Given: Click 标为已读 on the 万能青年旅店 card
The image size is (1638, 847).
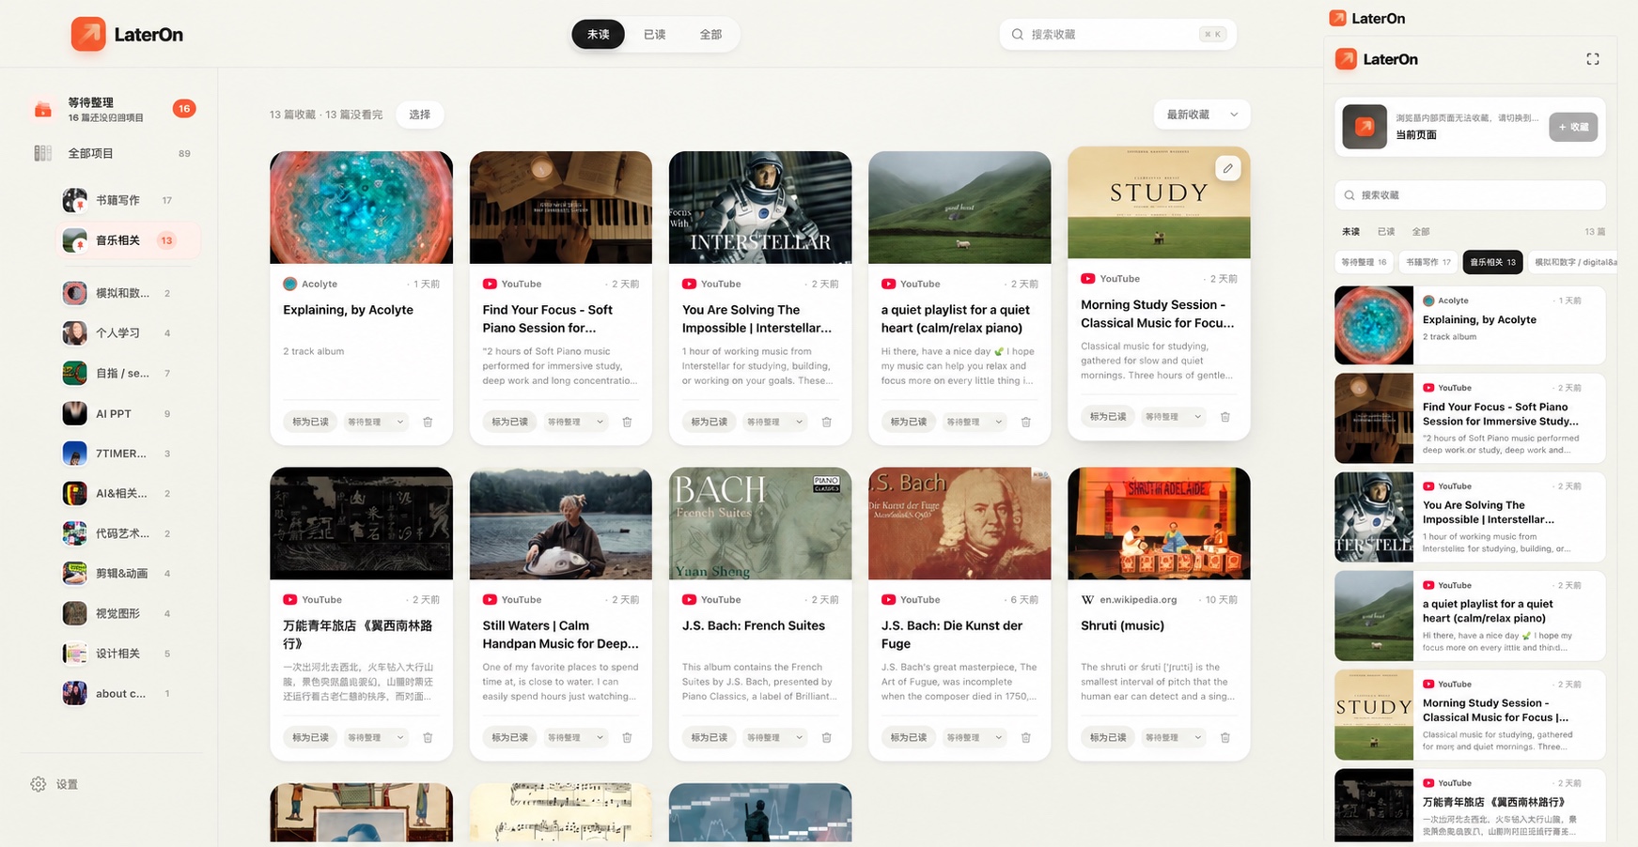Looking at the screenshot, I should (x=310, y=738).
